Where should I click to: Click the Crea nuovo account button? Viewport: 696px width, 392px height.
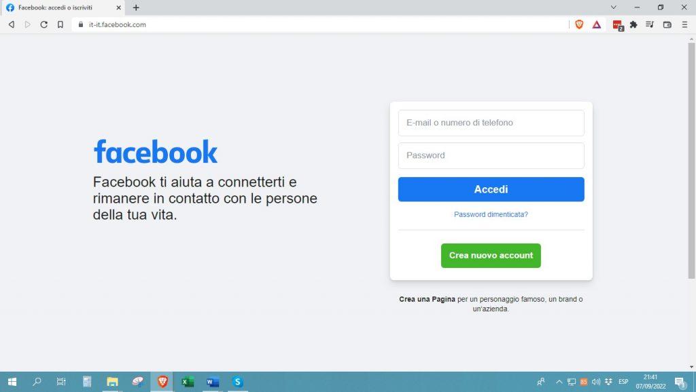pyautogui.click(x=491, y=256)
